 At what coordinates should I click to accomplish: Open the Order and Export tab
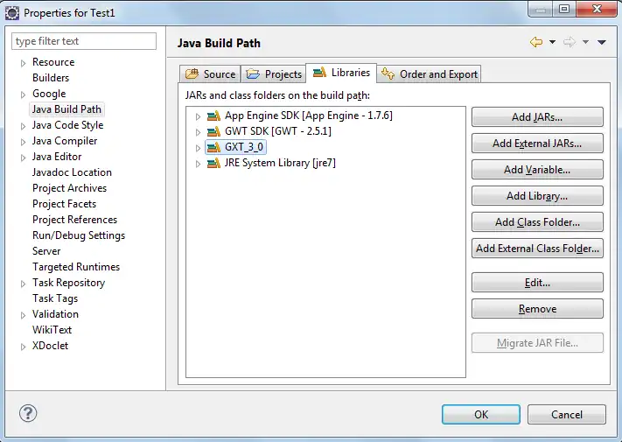(x=430, y=74)
